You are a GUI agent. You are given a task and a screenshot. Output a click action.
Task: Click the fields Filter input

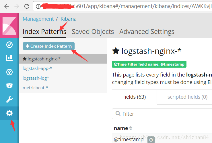click(162, 114)
